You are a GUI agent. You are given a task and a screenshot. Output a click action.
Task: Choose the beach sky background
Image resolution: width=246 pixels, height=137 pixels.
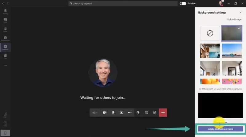tap(232, 51)
